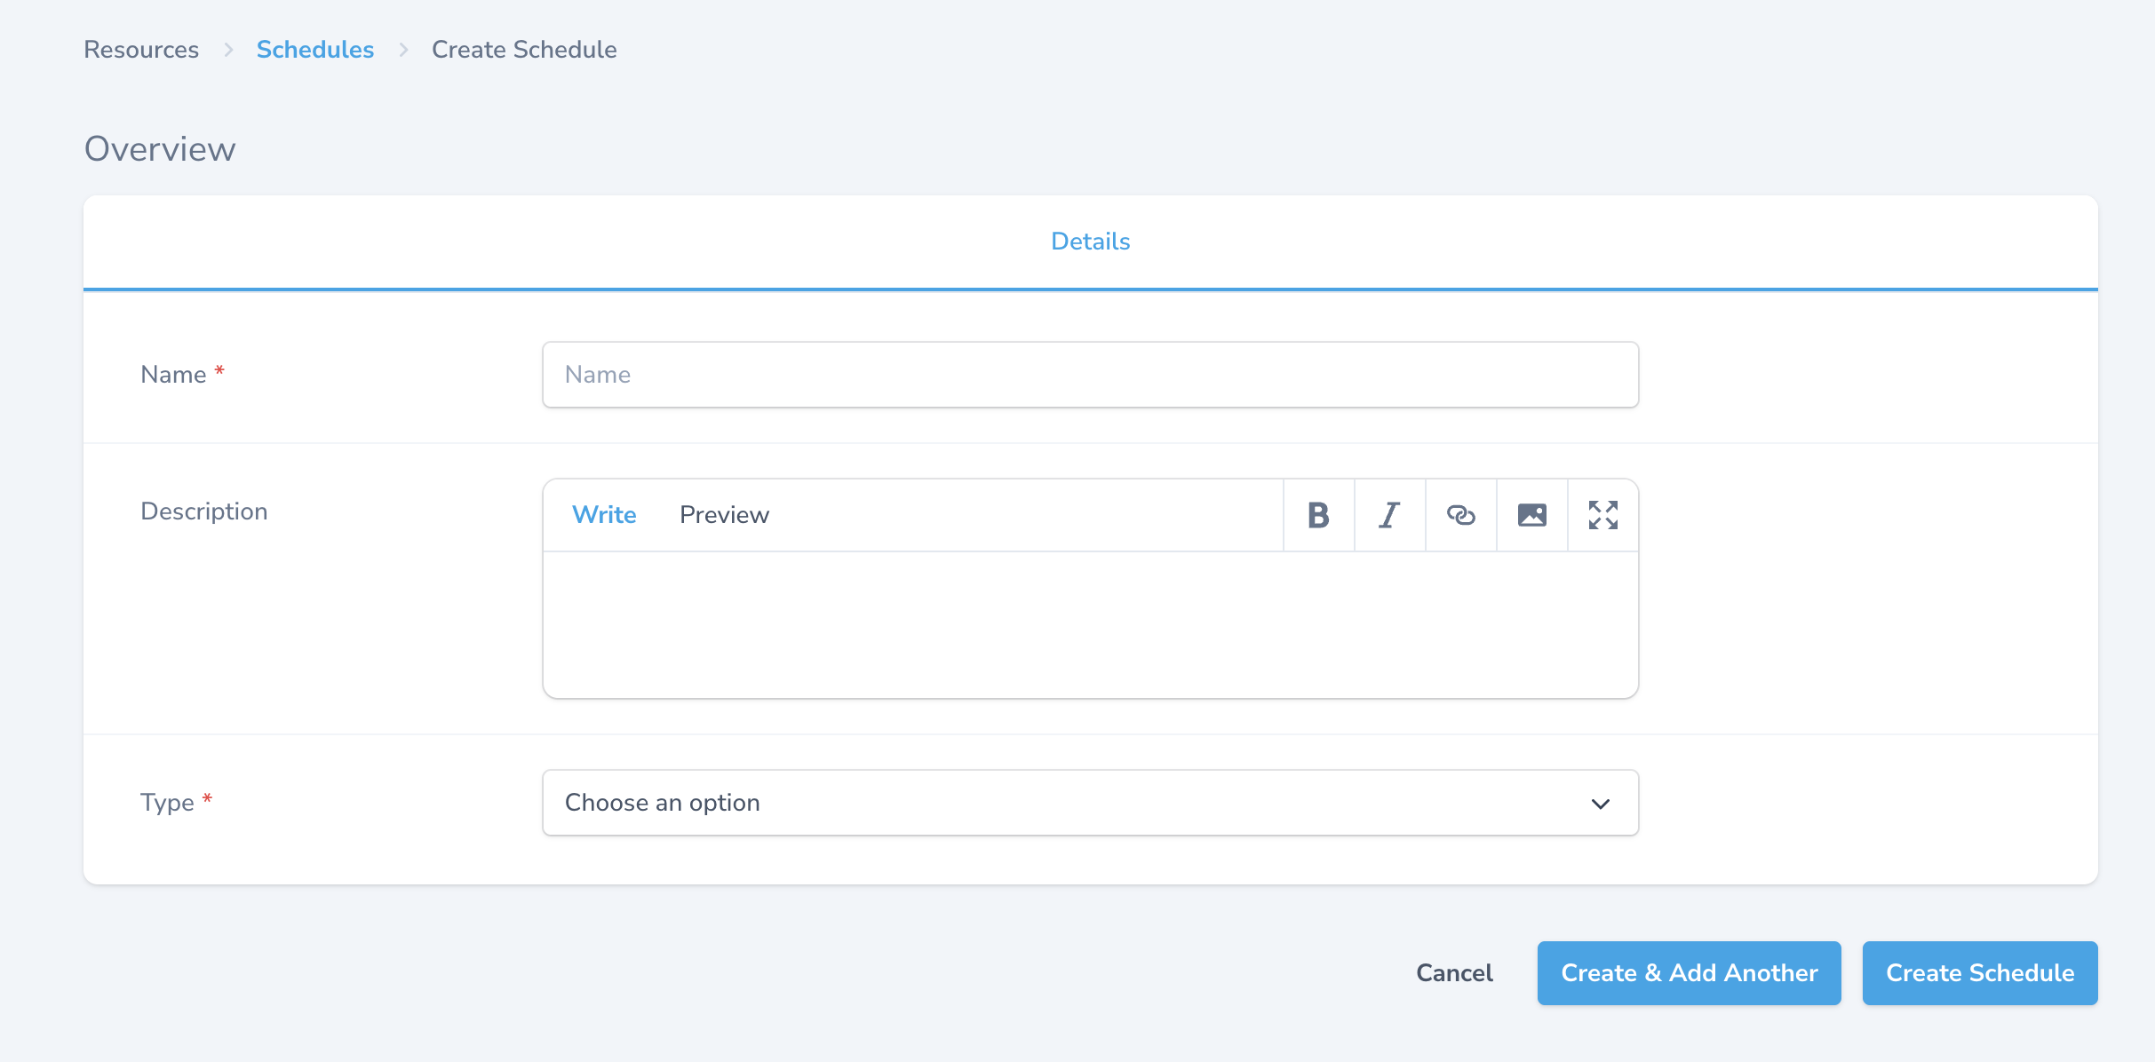Apply italic formatting in the description editor
This screenshot has width=2155, height=1062.
pos(1389,514)
